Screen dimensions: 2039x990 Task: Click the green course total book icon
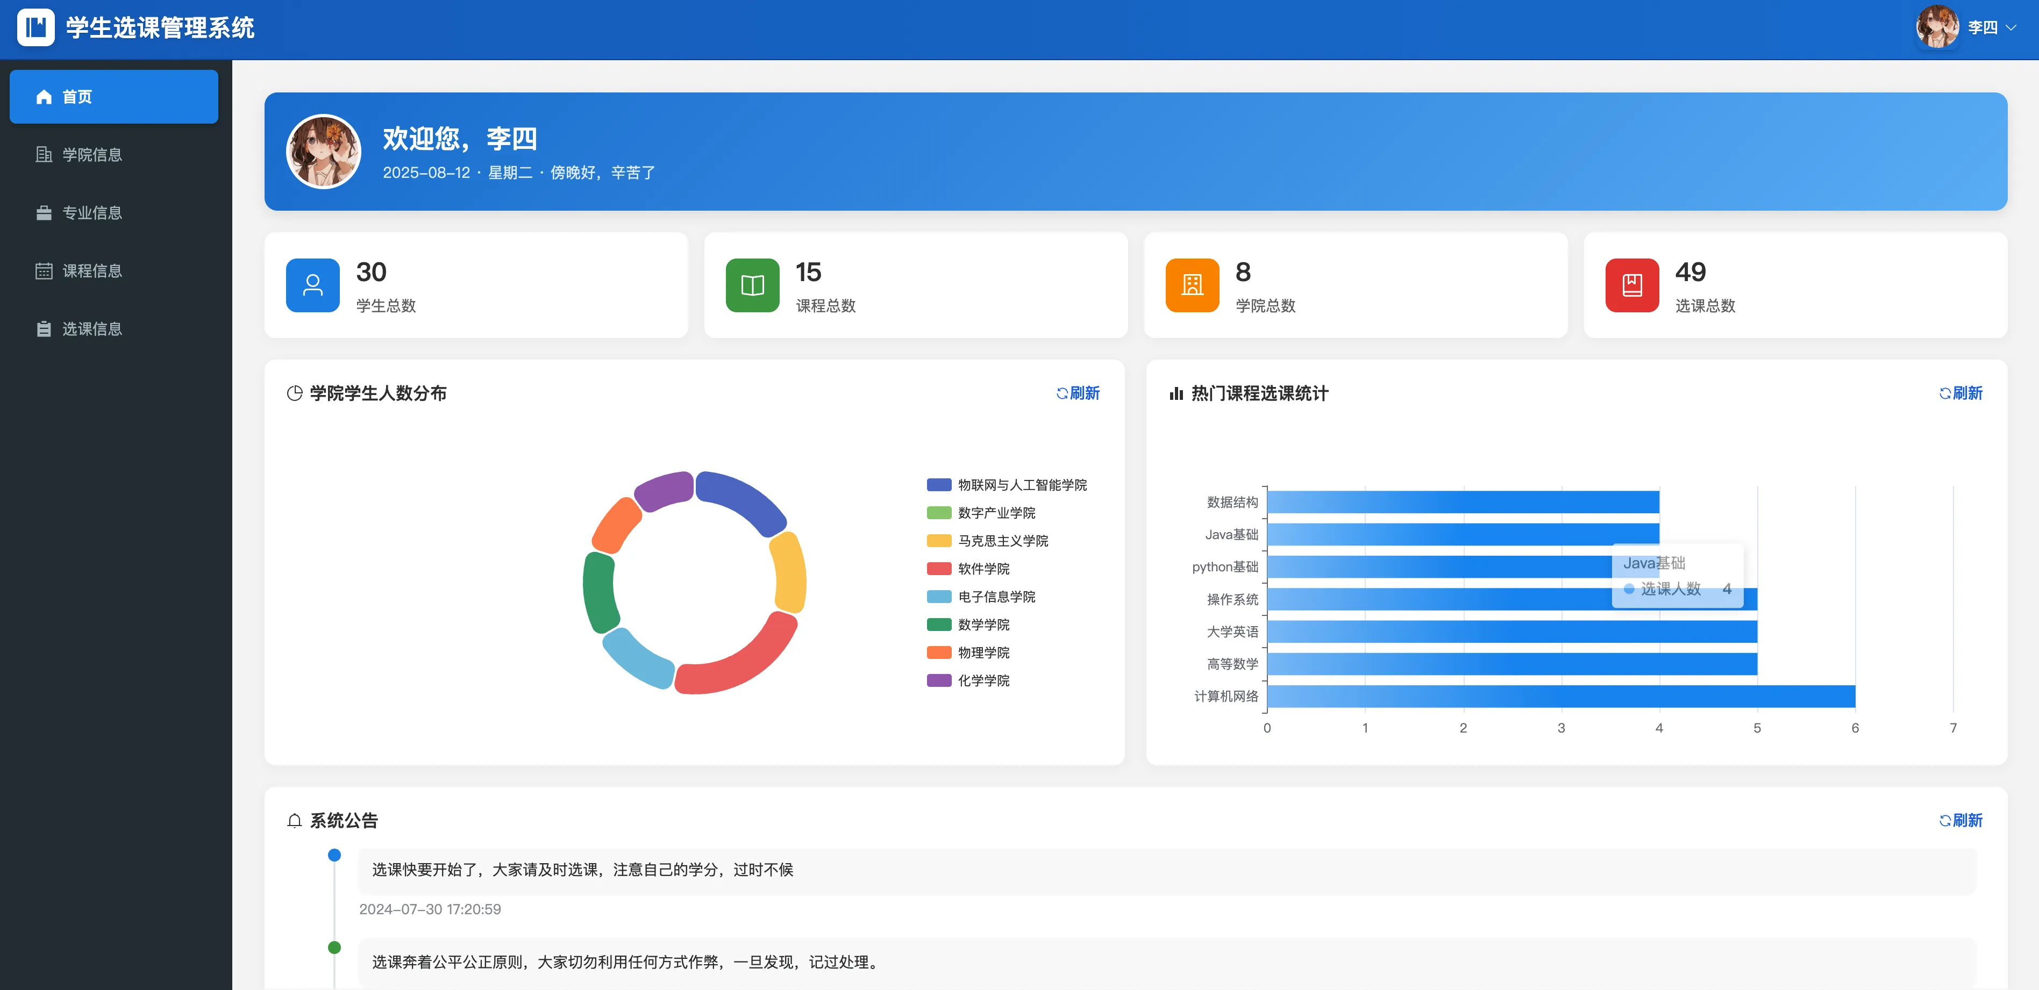(x=752, y=285)
